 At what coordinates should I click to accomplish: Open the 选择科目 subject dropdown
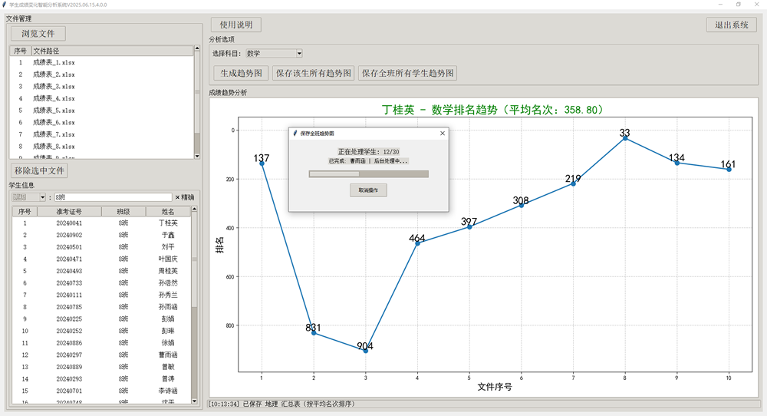point(298,54)
